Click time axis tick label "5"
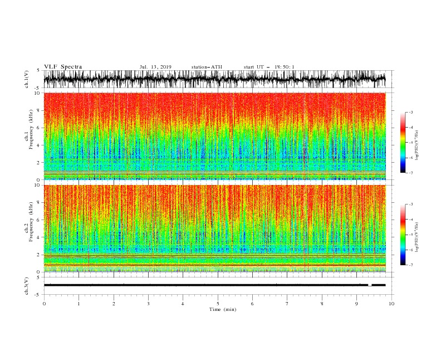 pyautogui.click(x=218, y=304)
